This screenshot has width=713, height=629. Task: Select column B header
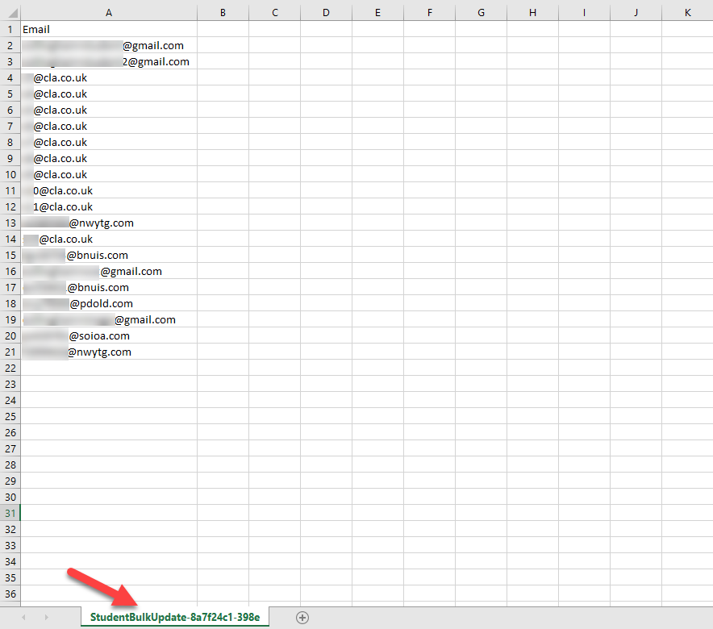(x=223, y=12)
